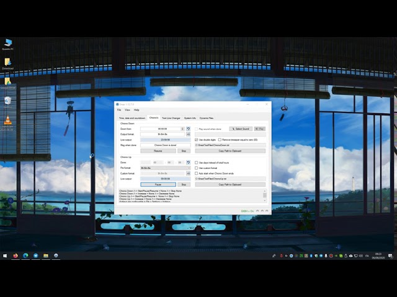Click Resume in the Chrono Down section
The height and width of the screenshot is (297, 397).
coord(158,151)
